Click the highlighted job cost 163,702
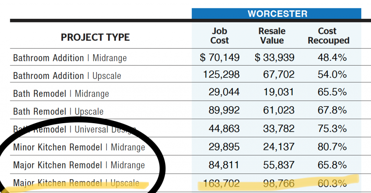Image resolution: width=371 pixels, height=193 pixels. coord(221,184)
